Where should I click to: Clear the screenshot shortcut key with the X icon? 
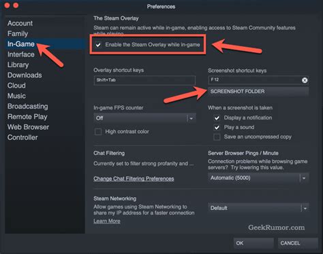coord(305,80)
